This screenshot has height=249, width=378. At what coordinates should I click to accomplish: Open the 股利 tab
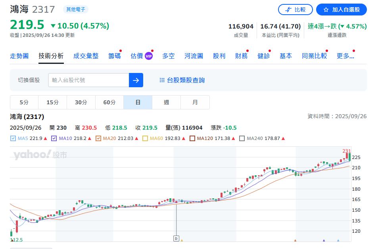219,56
